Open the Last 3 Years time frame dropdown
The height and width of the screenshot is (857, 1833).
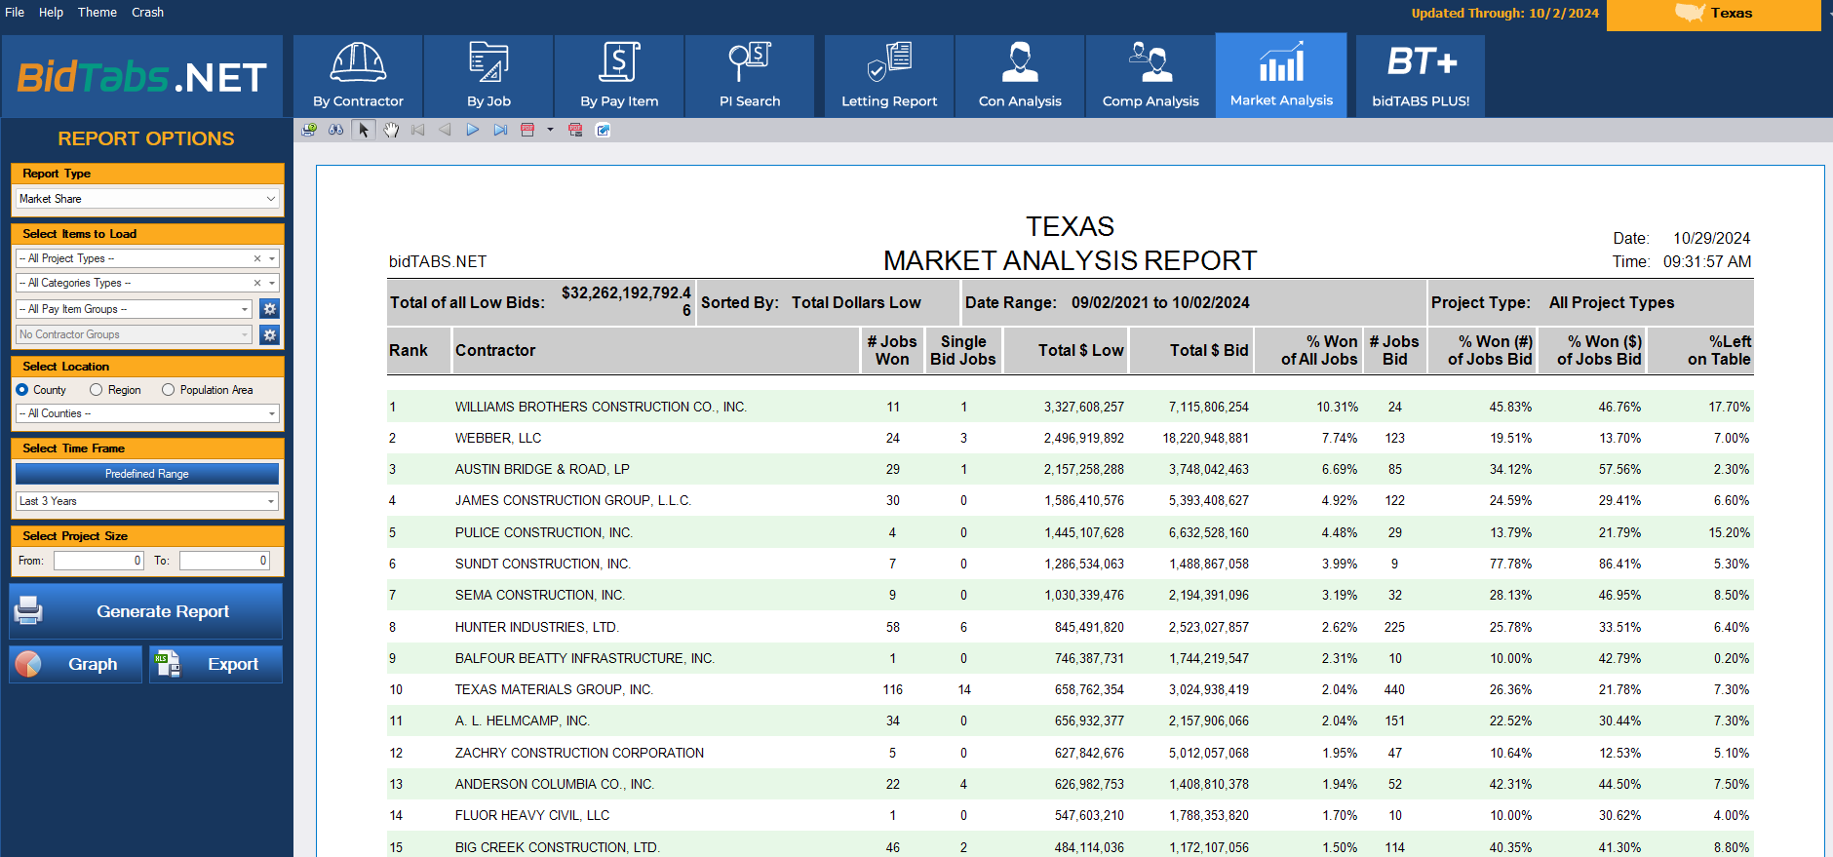click(x=147, y=501)
